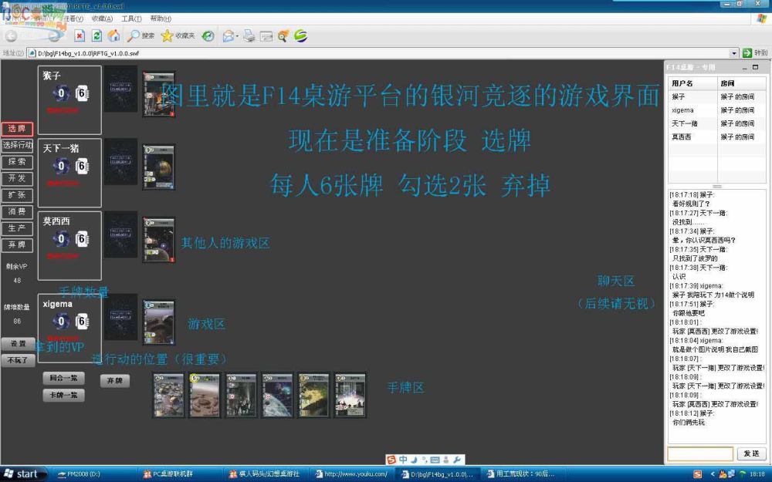This screenshot has width=772, height=482.
Task: Open the 搜索 search toolbar button
Action: (141, 36)
